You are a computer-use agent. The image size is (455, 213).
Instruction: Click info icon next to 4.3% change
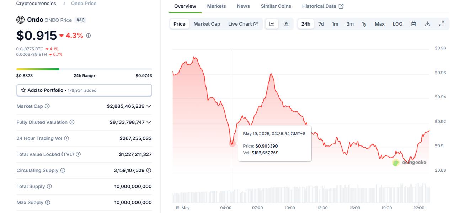click(x=89, y=36)
